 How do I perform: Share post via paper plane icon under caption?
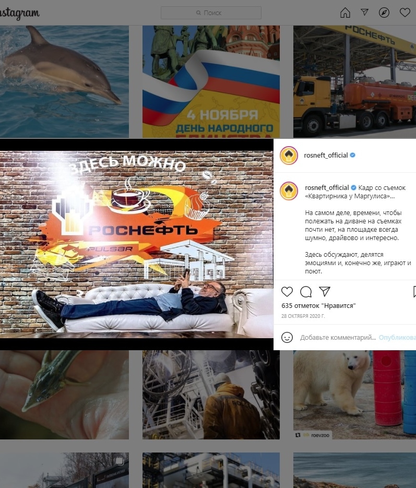(x=325, y=291)
